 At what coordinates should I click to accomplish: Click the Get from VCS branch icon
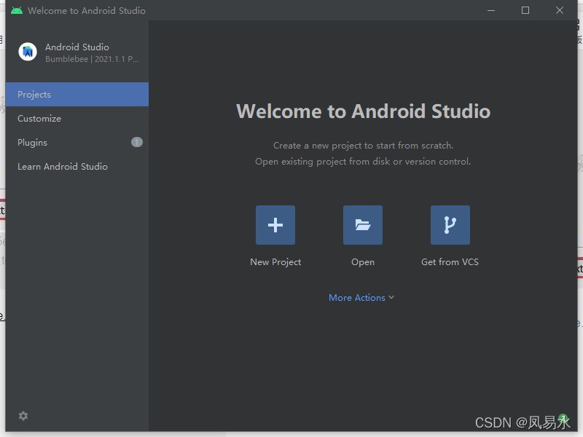pos(450,225)
